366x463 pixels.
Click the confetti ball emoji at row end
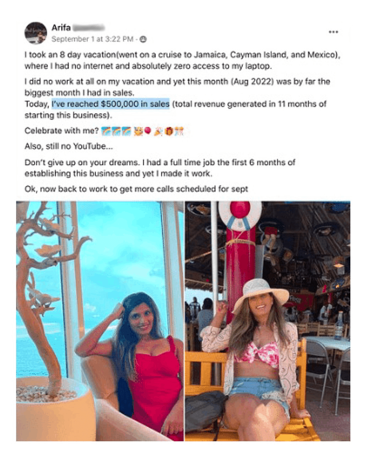pos(178,131)
